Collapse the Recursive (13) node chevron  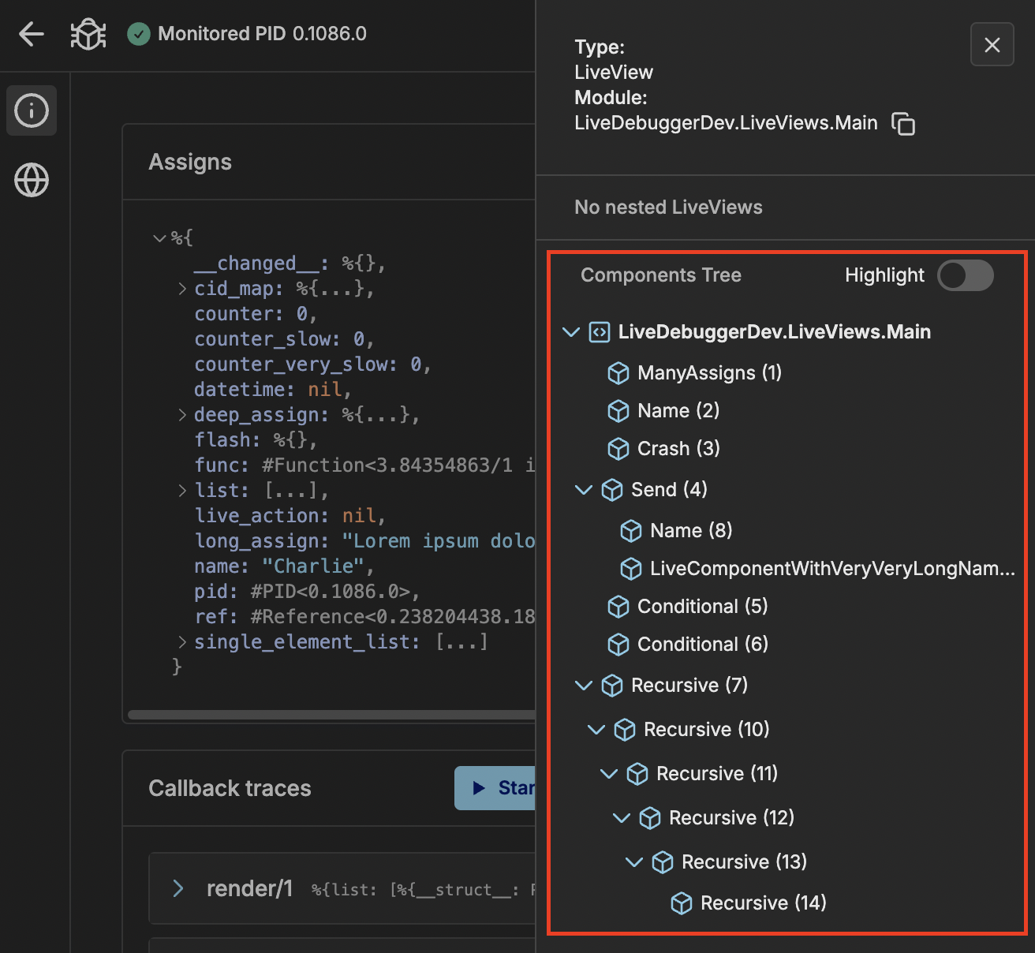634,862
